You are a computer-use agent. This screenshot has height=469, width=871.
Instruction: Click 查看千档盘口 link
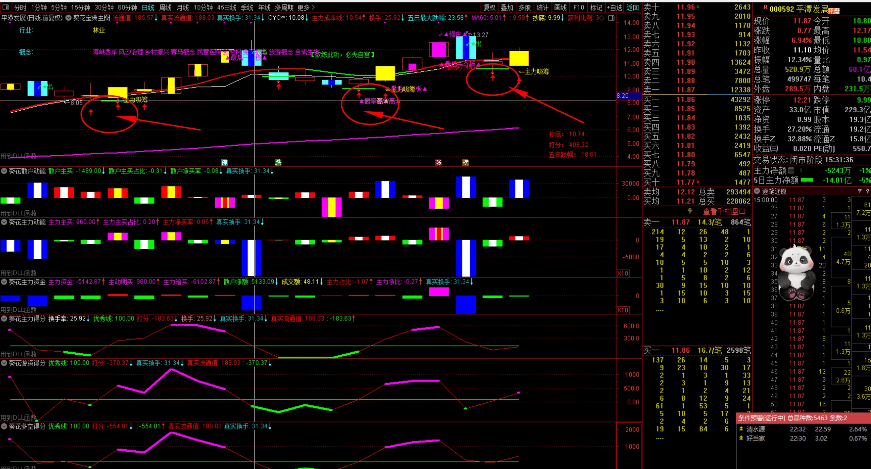(x=724, y=211)
